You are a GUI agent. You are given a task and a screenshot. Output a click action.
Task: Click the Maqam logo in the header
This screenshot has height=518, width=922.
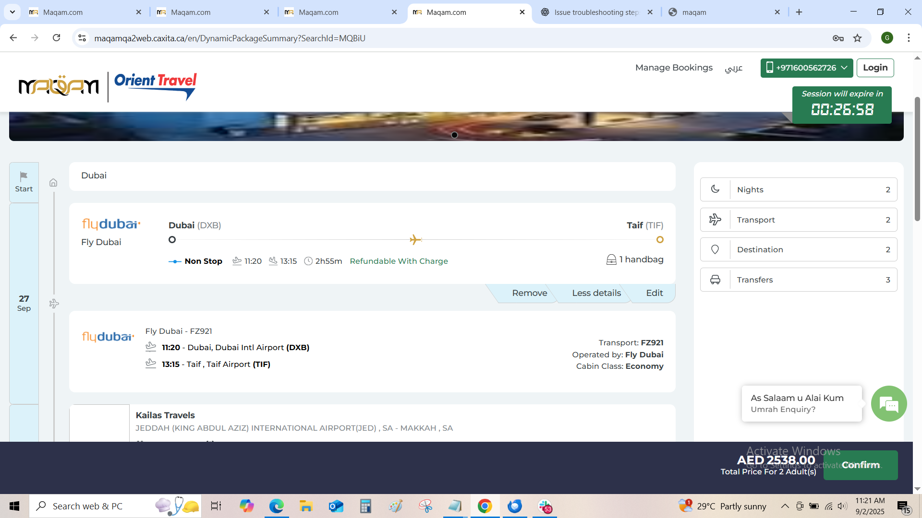pos(59,86)
